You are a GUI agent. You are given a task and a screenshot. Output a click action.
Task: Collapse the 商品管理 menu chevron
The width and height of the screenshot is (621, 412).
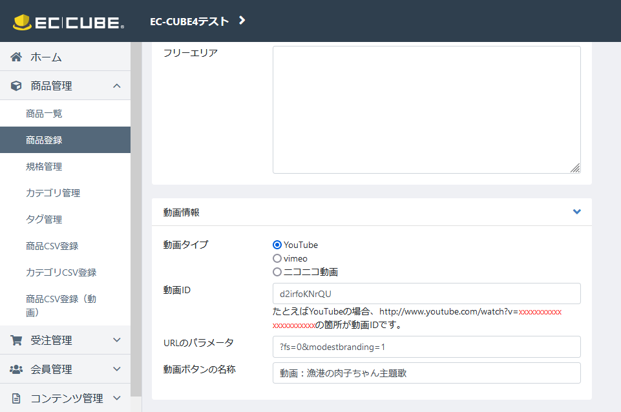point(117,86)
